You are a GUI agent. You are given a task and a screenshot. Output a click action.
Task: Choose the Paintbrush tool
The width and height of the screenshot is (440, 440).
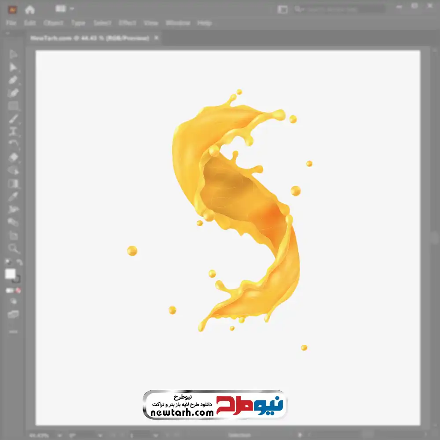13,119
